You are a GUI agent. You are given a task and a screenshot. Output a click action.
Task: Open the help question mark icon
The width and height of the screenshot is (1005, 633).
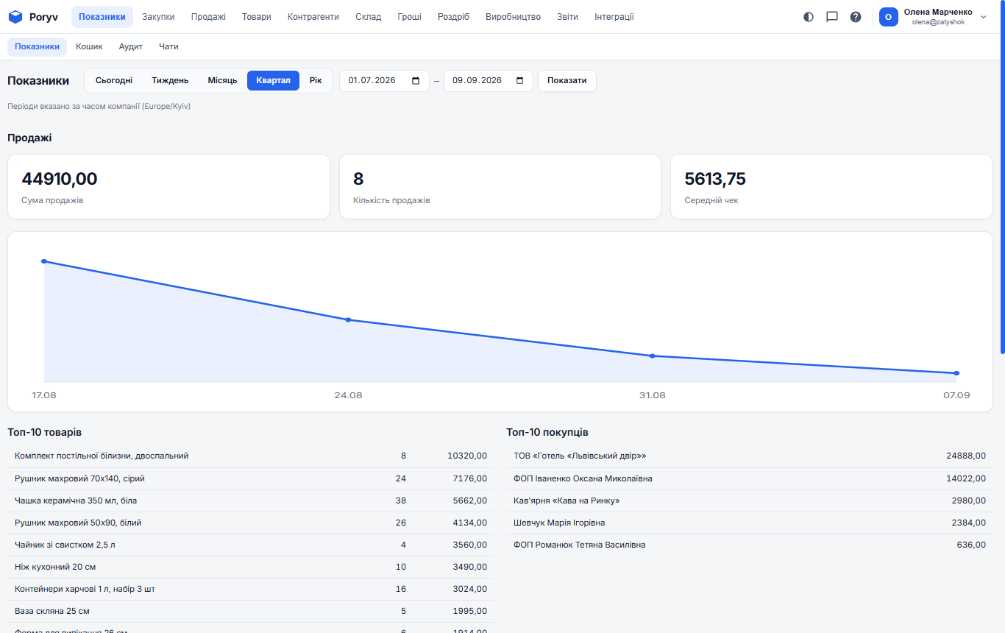pos(856,17)
